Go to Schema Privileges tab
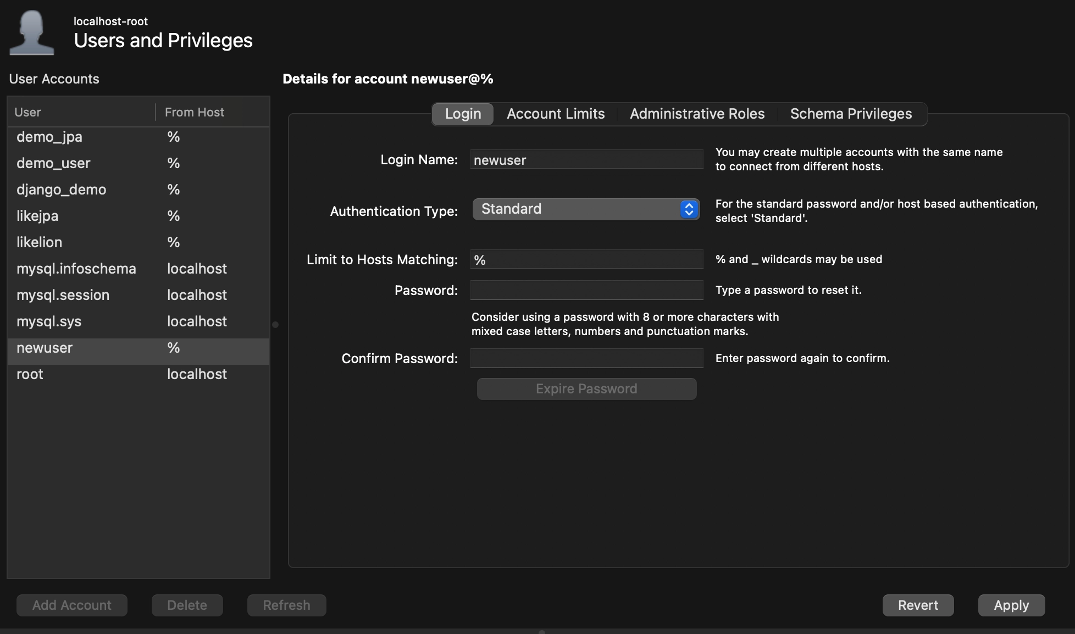1075x634 pixels. 850,114
